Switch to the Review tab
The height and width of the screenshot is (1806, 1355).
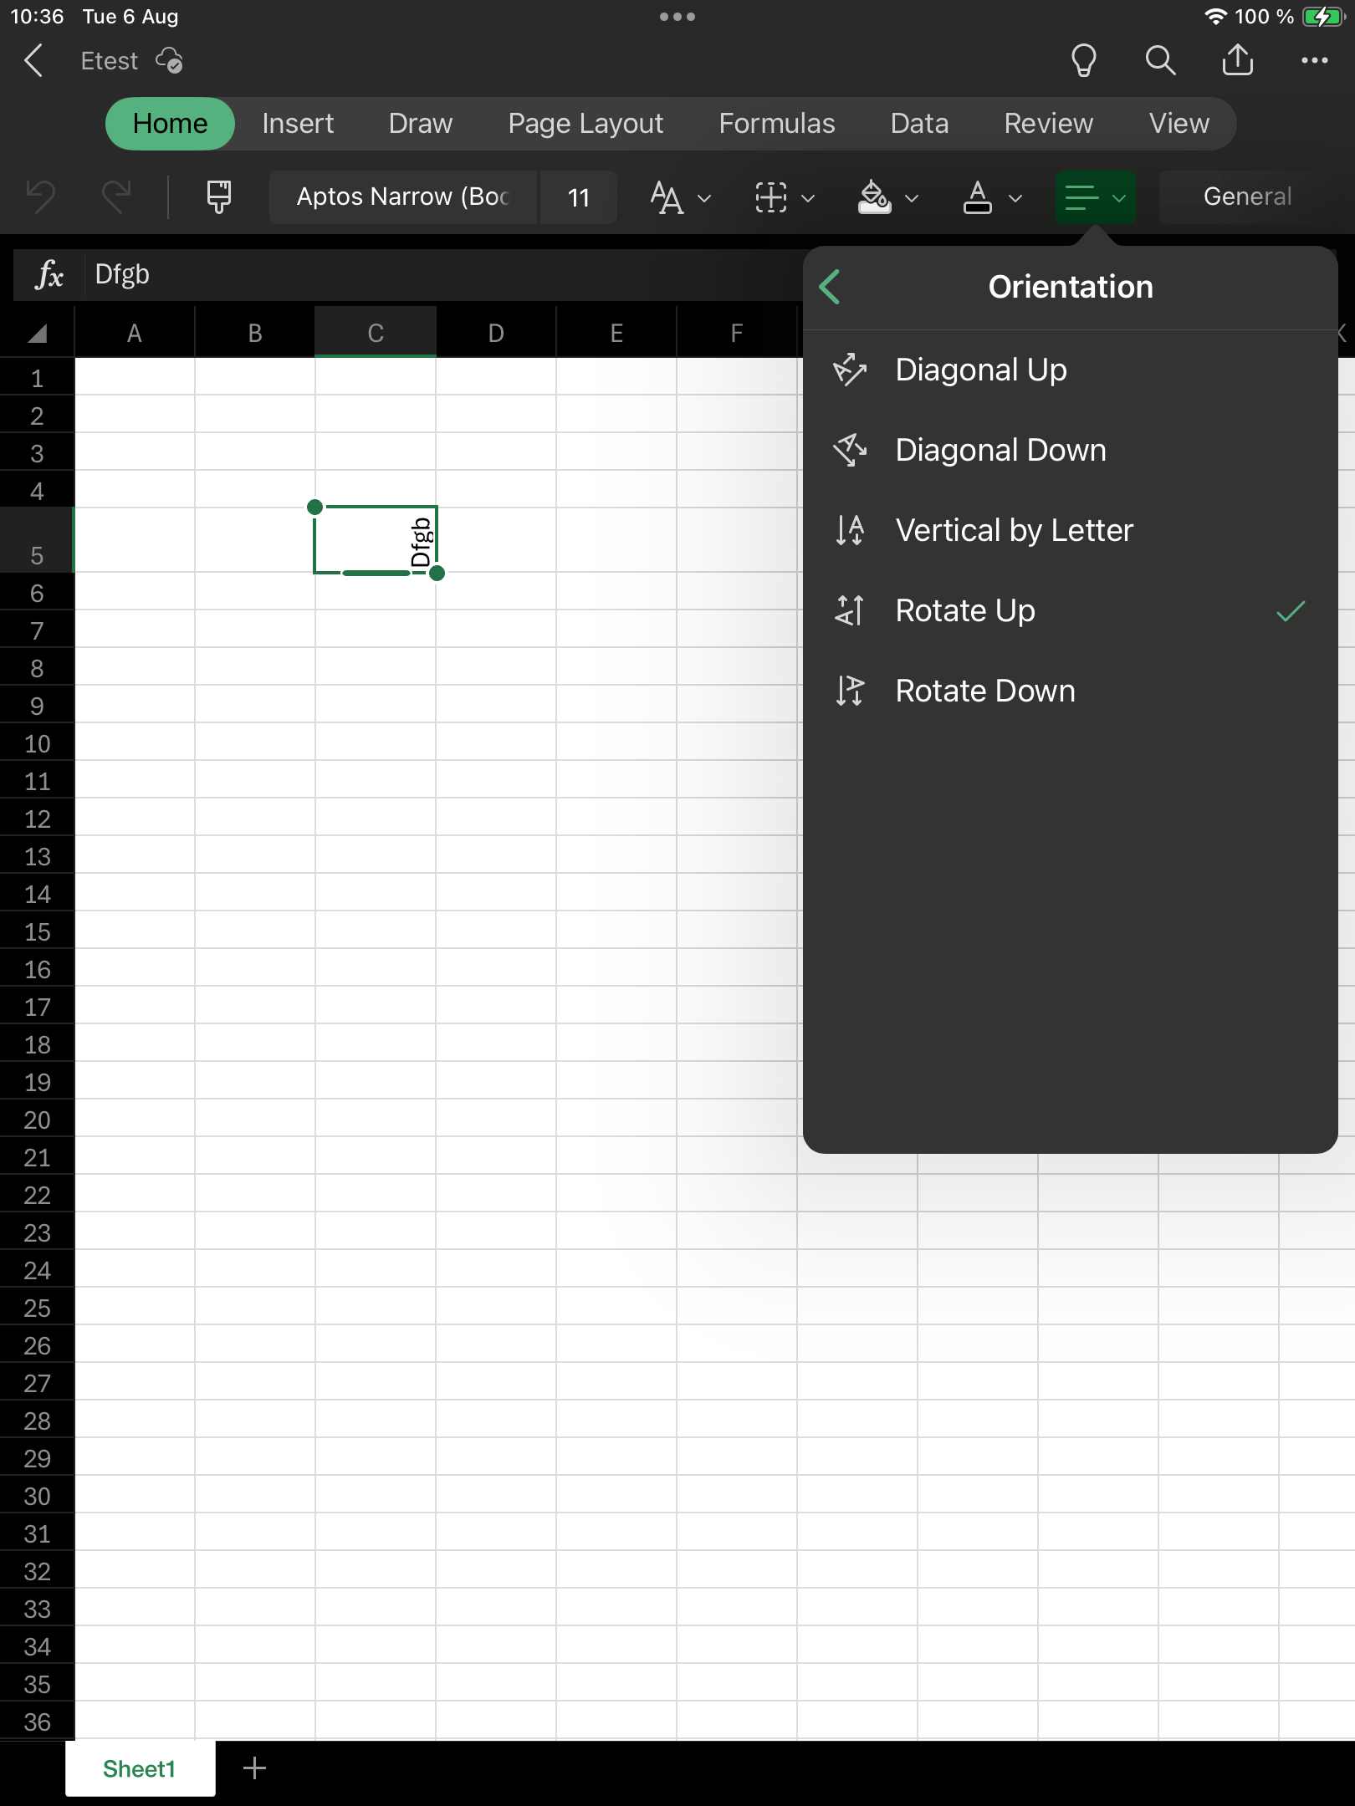point(1048,124)
